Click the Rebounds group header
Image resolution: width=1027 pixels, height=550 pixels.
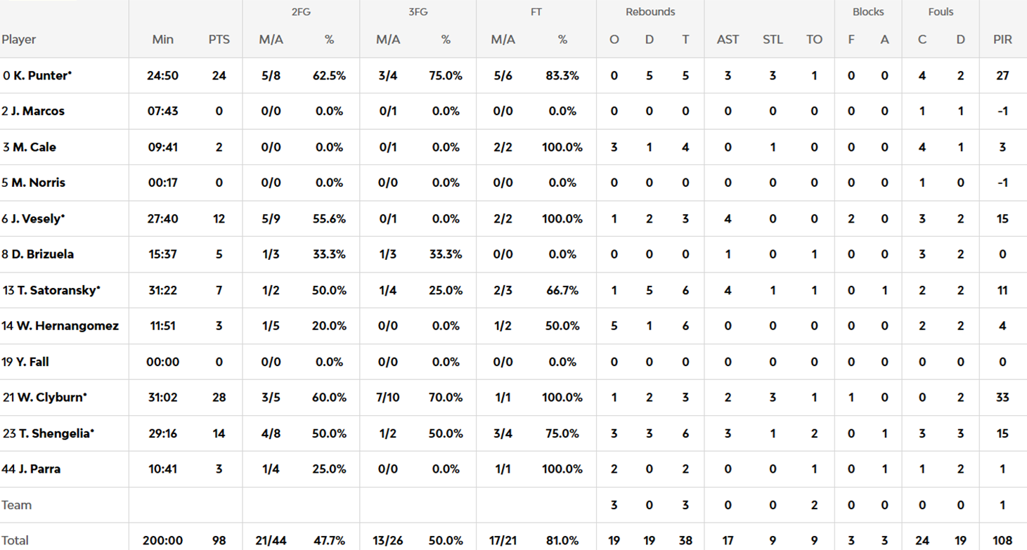coord(650,12)
